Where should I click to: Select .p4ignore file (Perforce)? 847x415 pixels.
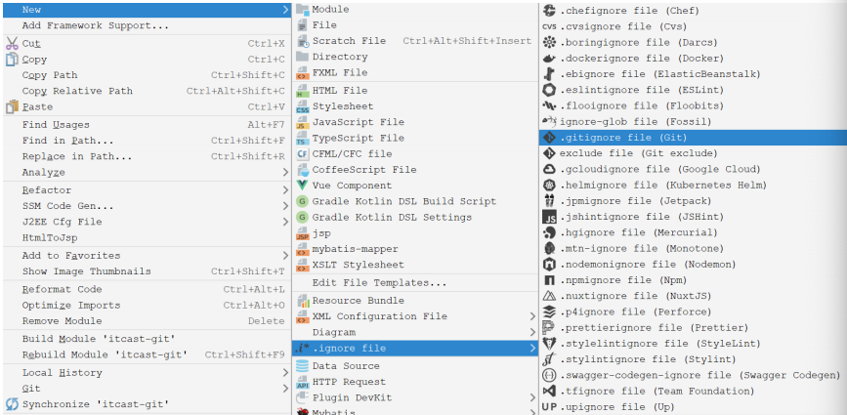pyautogui.click(x=693, y=311)
